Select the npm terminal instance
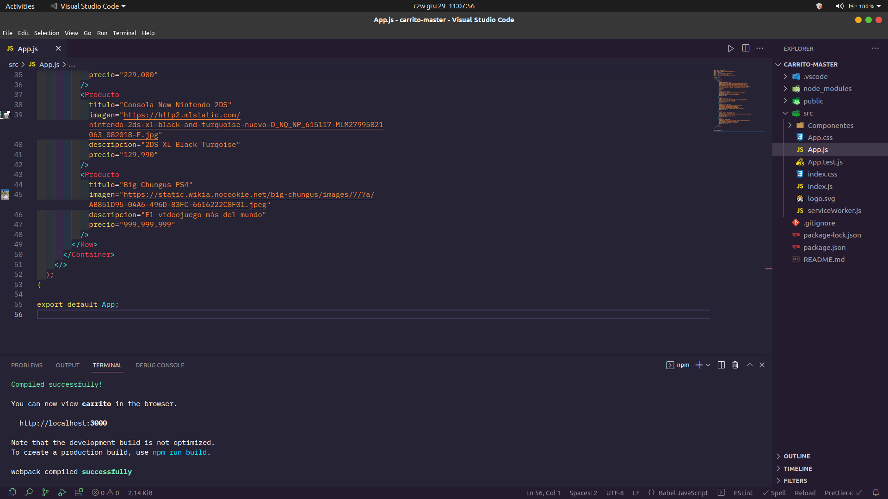The height and width of the screenshot is (499, 888). (678, 365)
